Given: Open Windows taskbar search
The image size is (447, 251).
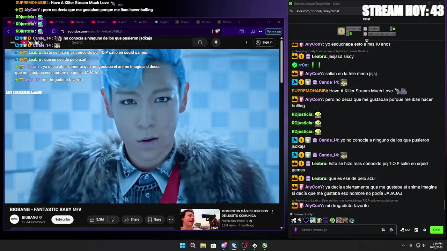Looking at the screenshot, I should 193,245.
